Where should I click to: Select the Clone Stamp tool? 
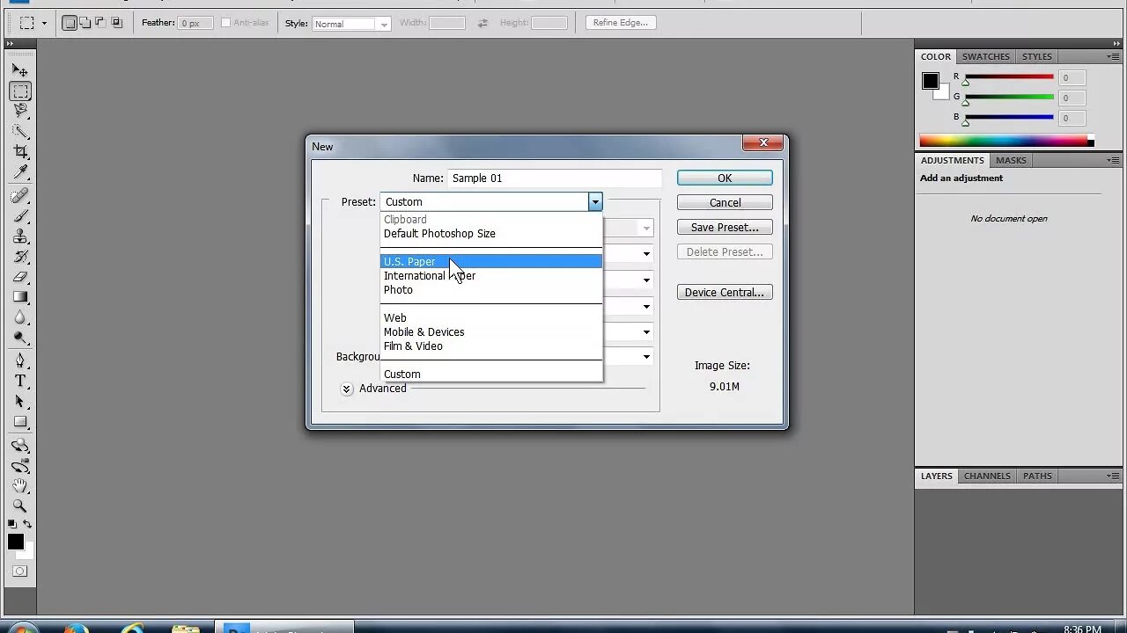point(20,236)
